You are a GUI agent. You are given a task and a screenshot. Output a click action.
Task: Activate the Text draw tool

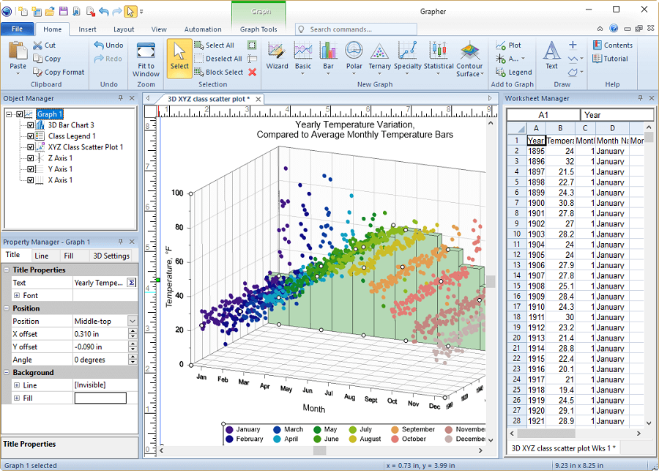pyautogui.click(x=551, y=55)
